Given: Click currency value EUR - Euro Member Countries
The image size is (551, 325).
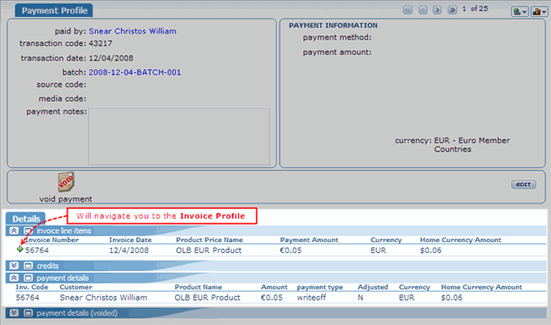Looking at the screenshot, I should pos(472,145).
